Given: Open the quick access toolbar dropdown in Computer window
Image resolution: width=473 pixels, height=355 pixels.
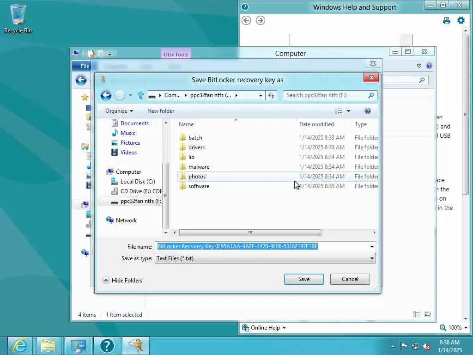Looking at the screenshot, I should click(109, 54).
